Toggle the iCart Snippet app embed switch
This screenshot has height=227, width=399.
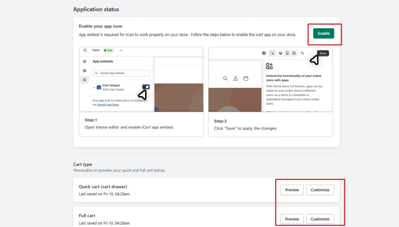(146, 87)
